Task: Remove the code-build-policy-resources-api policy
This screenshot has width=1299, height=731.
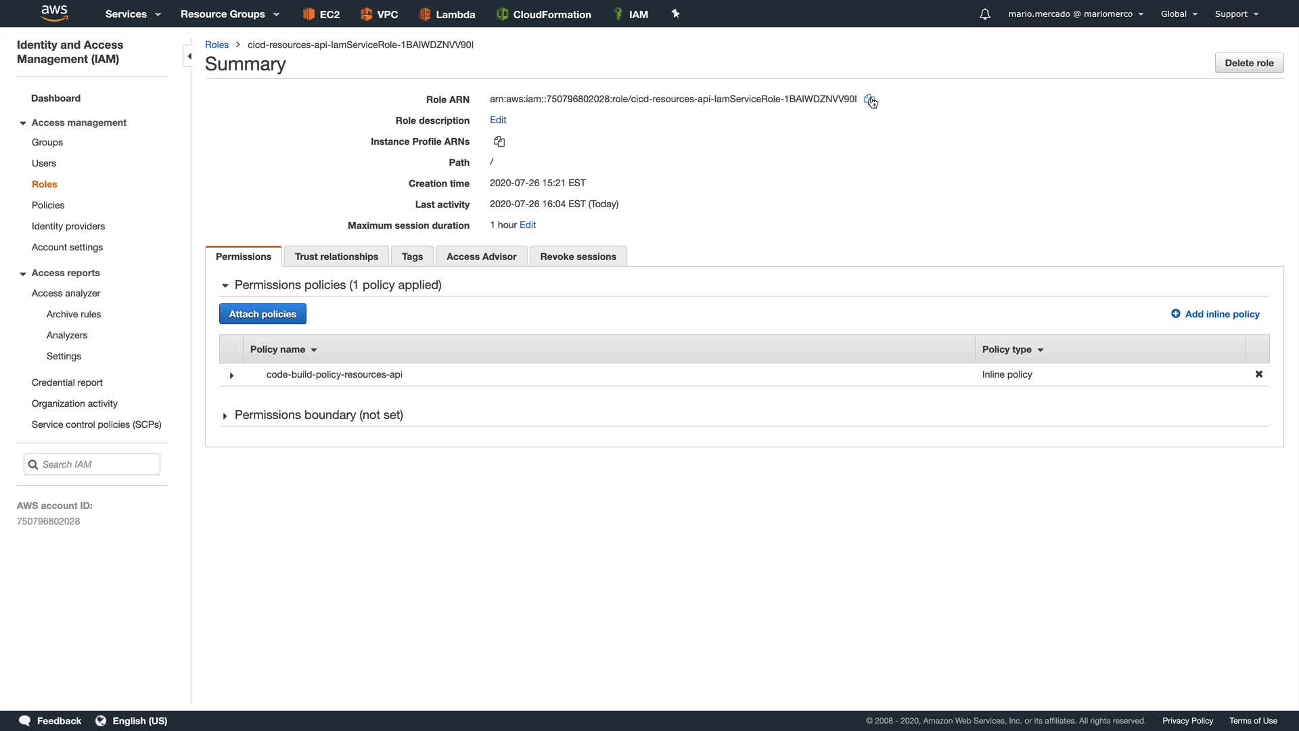Action: 1259,374
